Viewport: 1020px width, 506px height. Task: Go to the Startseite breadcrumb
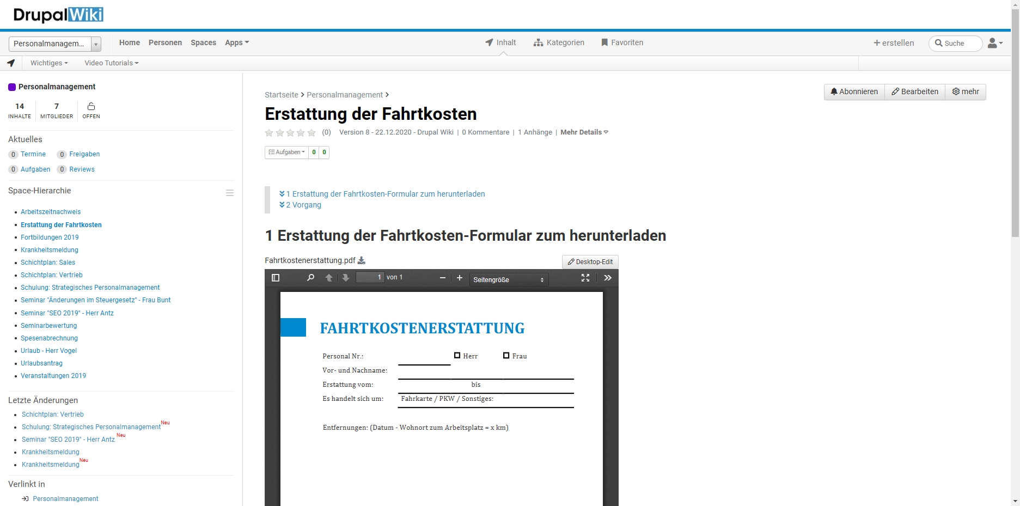(x=282, y=95)
